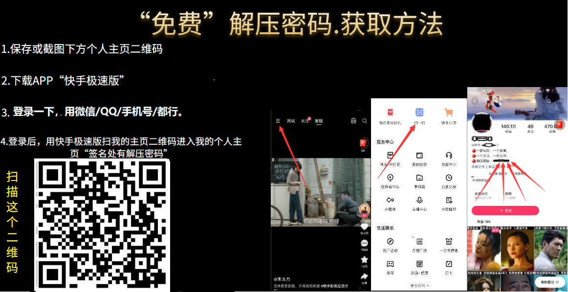
Task: Open 主播中心 microphone icon
Action: tap(419, 200)
